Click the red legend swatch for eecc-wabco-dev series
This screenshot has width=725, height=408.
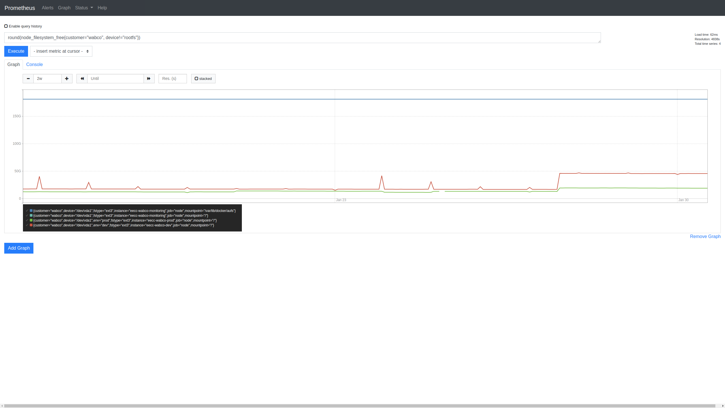[x=31, y=225]
